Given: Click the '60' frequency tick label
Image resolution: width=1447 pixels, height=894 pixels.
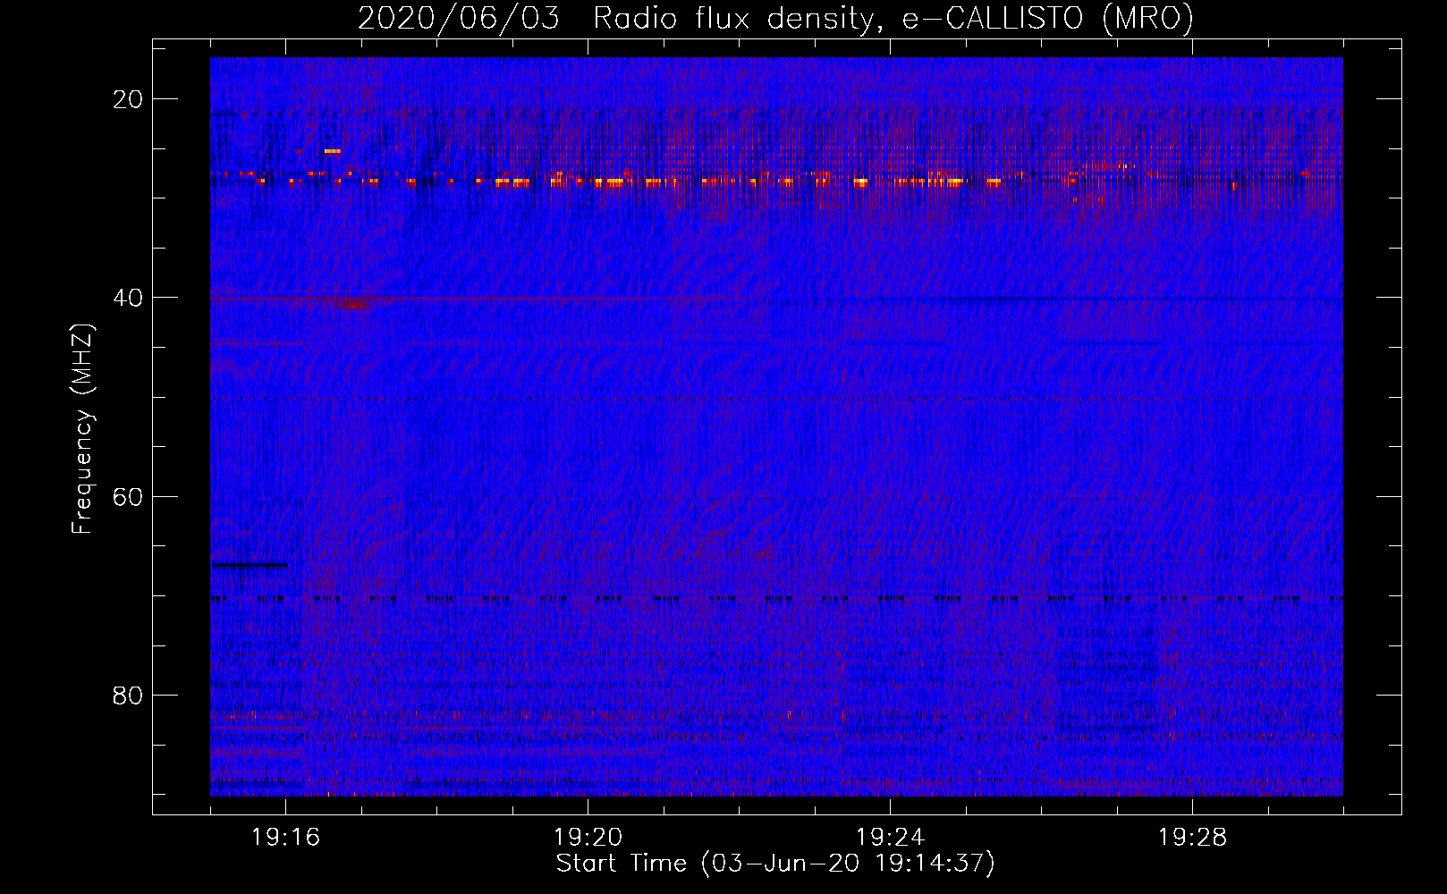Looking at the screenshot, I should pyautogui.click(x=128, y=496).
